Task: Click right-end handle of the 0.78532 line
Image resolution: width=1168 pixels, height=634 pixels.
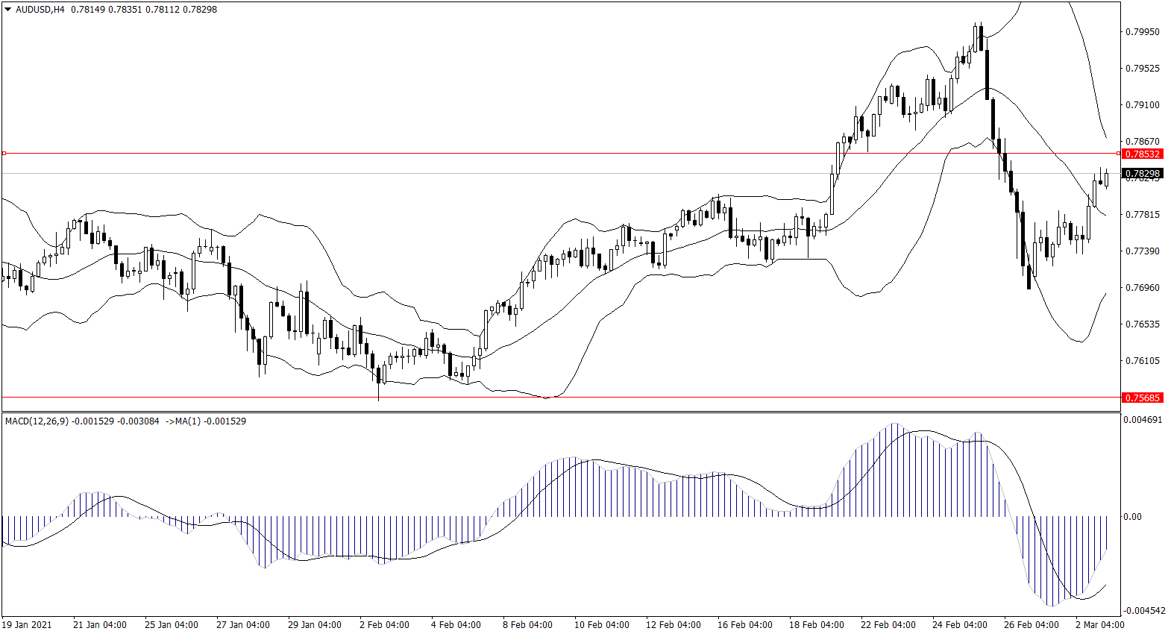Action: point(1118,153)
